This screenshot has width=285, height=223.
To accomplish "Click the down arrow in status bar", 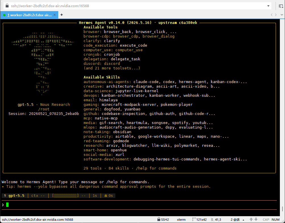I will [x=256, y=219].
